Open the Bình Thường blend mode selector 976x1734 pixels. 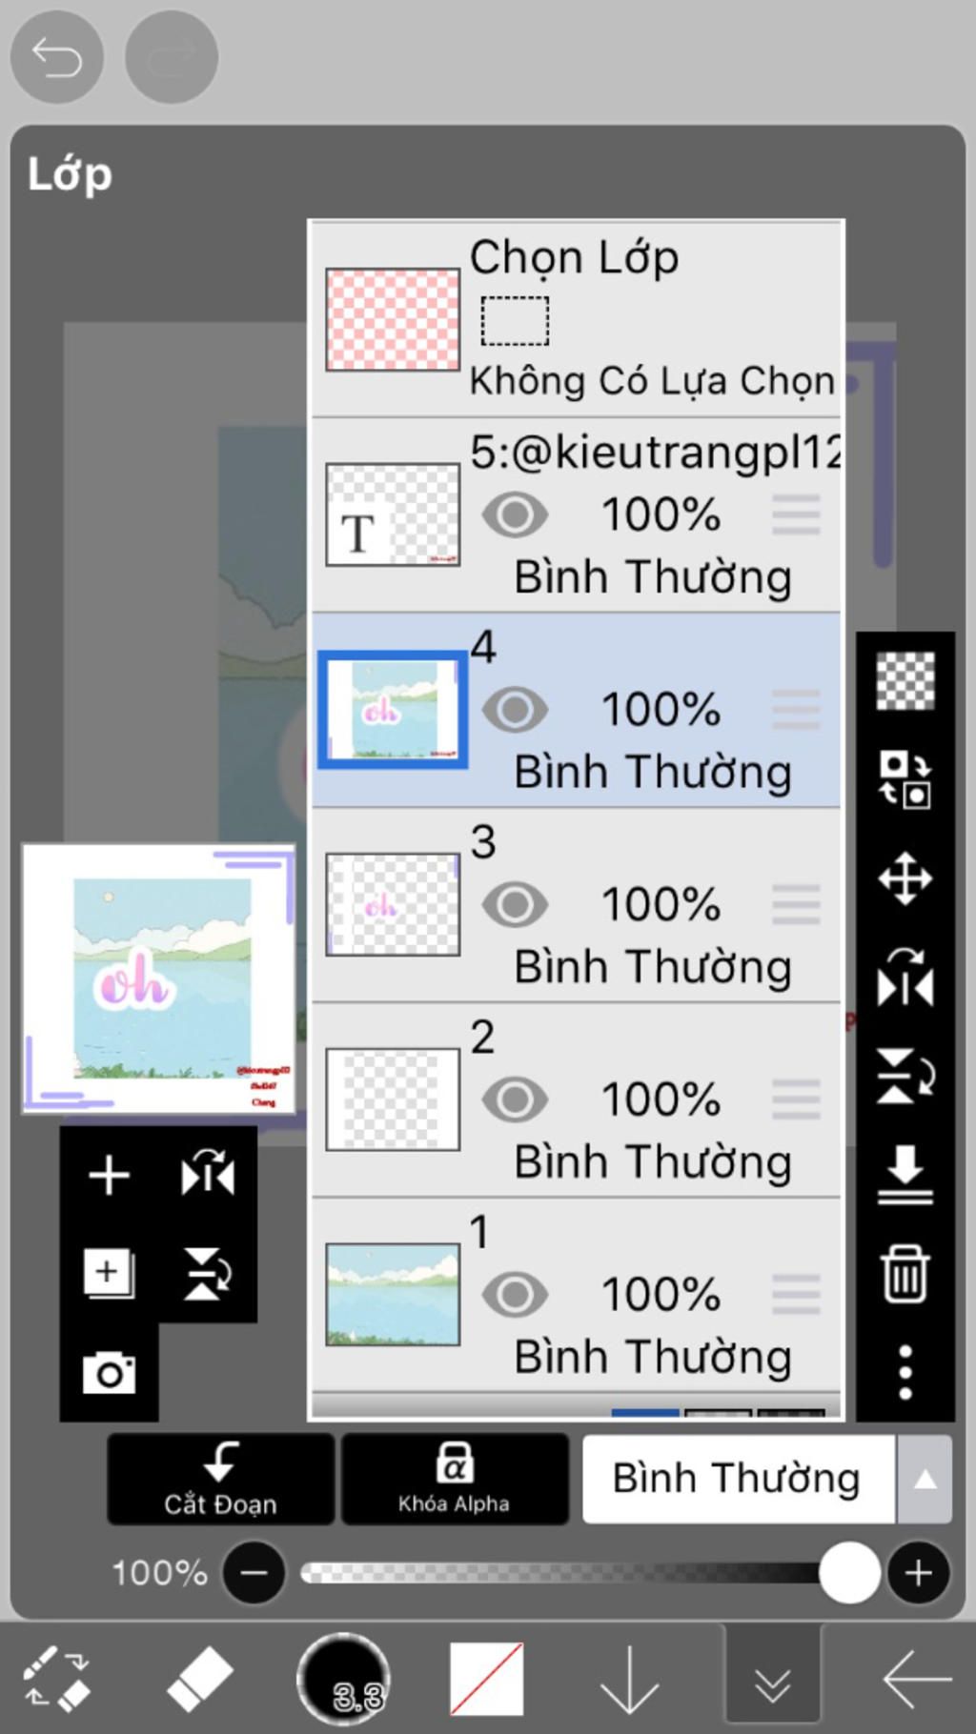pyautogui.click(x=737, y=1480)
